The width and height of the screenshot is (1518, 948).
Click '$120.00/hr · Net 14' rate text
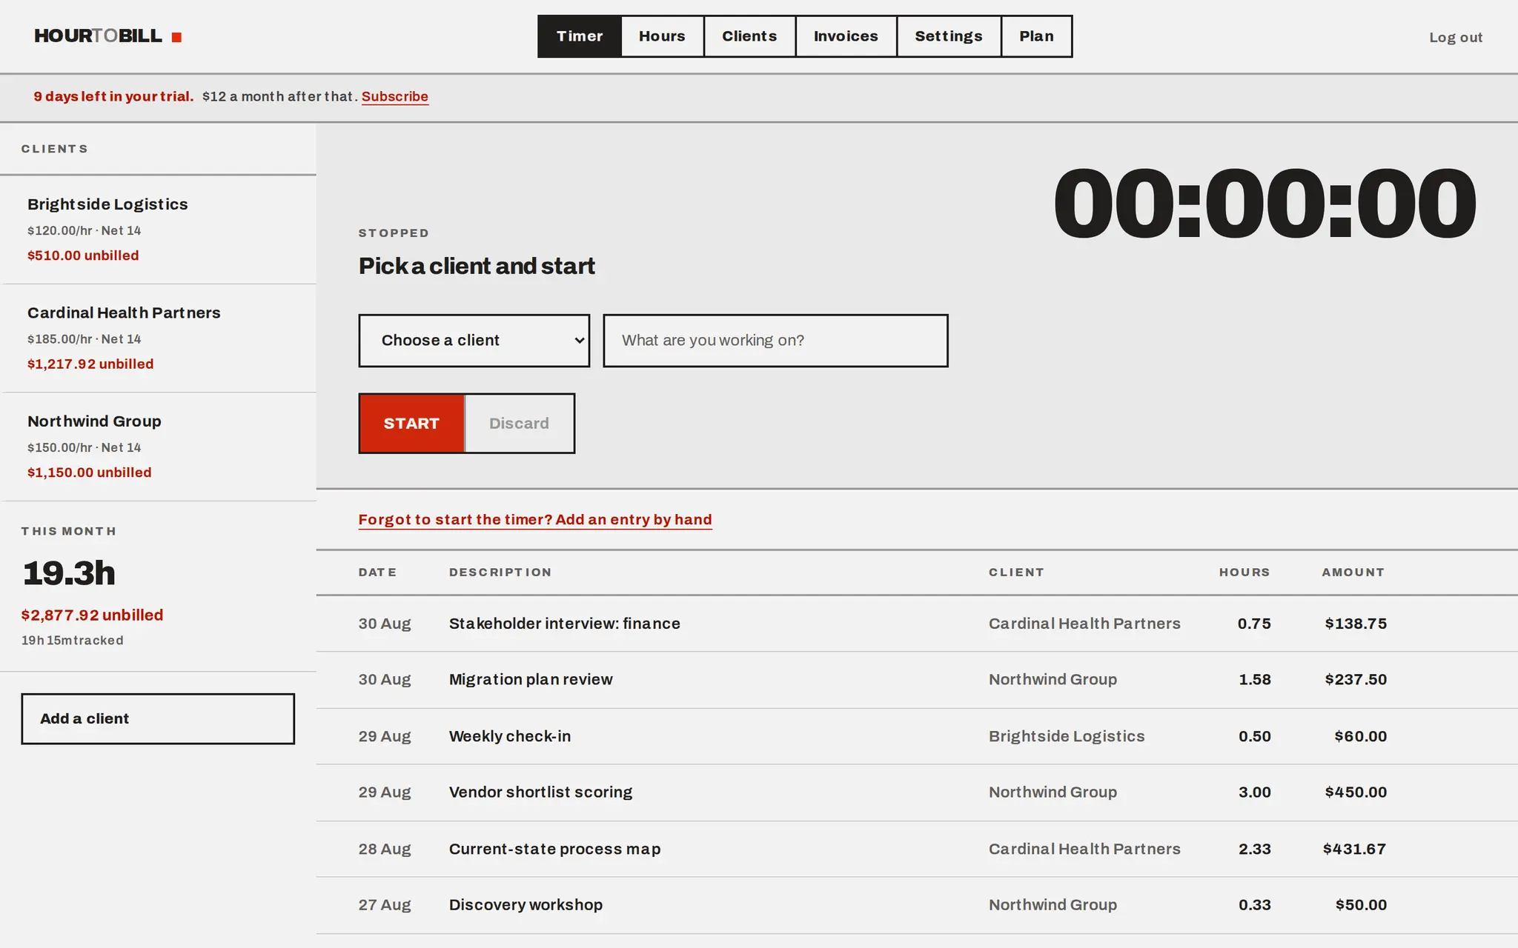(x=84, y=231)
